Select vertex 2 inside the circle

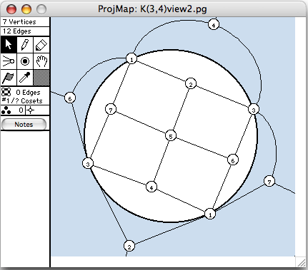point(191,84)
